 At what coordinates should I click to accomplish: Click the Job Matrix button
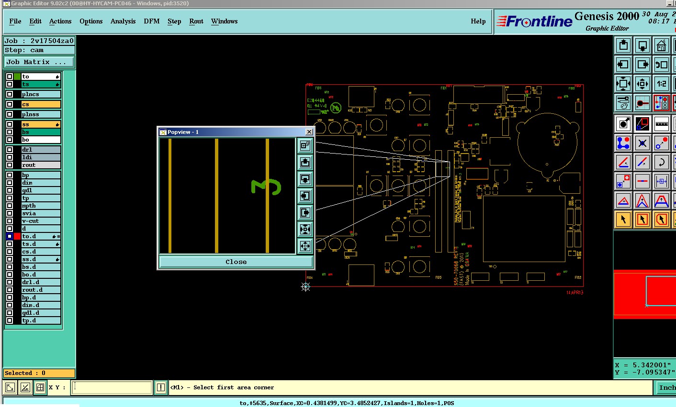pos(40,62)
